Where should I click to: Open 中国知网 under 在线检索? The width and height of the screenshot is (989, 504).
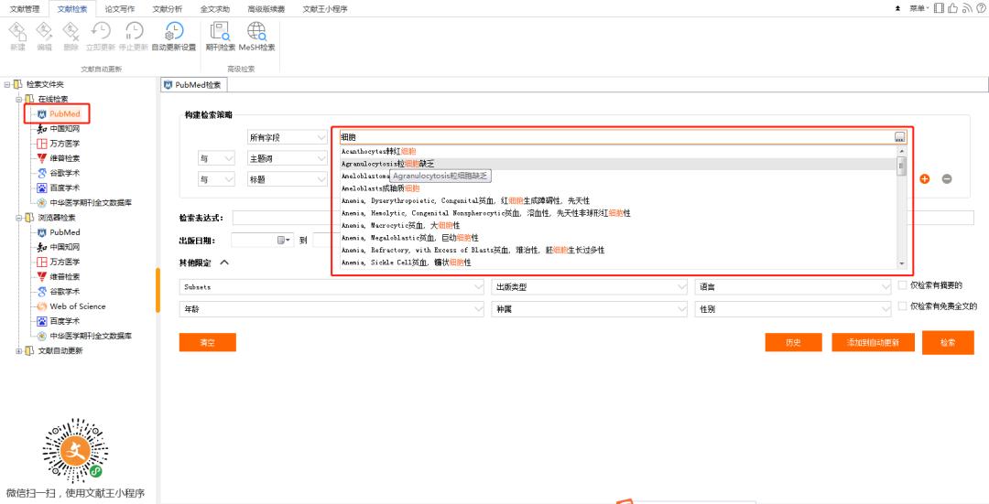[64, 129]
